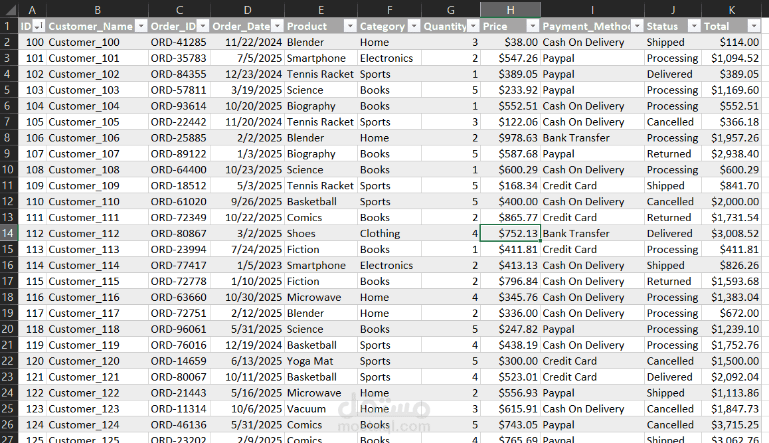Image resolution: width=769 pixels, height=443 pixels.
Task: Click the Bank Transfer cell for Customer_106
Action: [592, 138]
